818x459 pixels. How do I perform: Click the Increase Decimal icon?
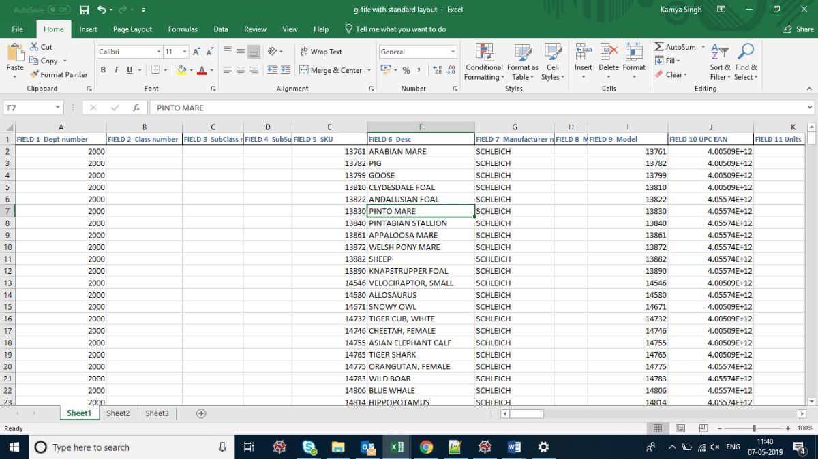click(438, 70)
